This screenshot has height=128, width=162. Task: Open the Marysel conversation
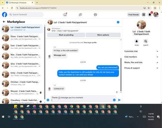[22, 92]
